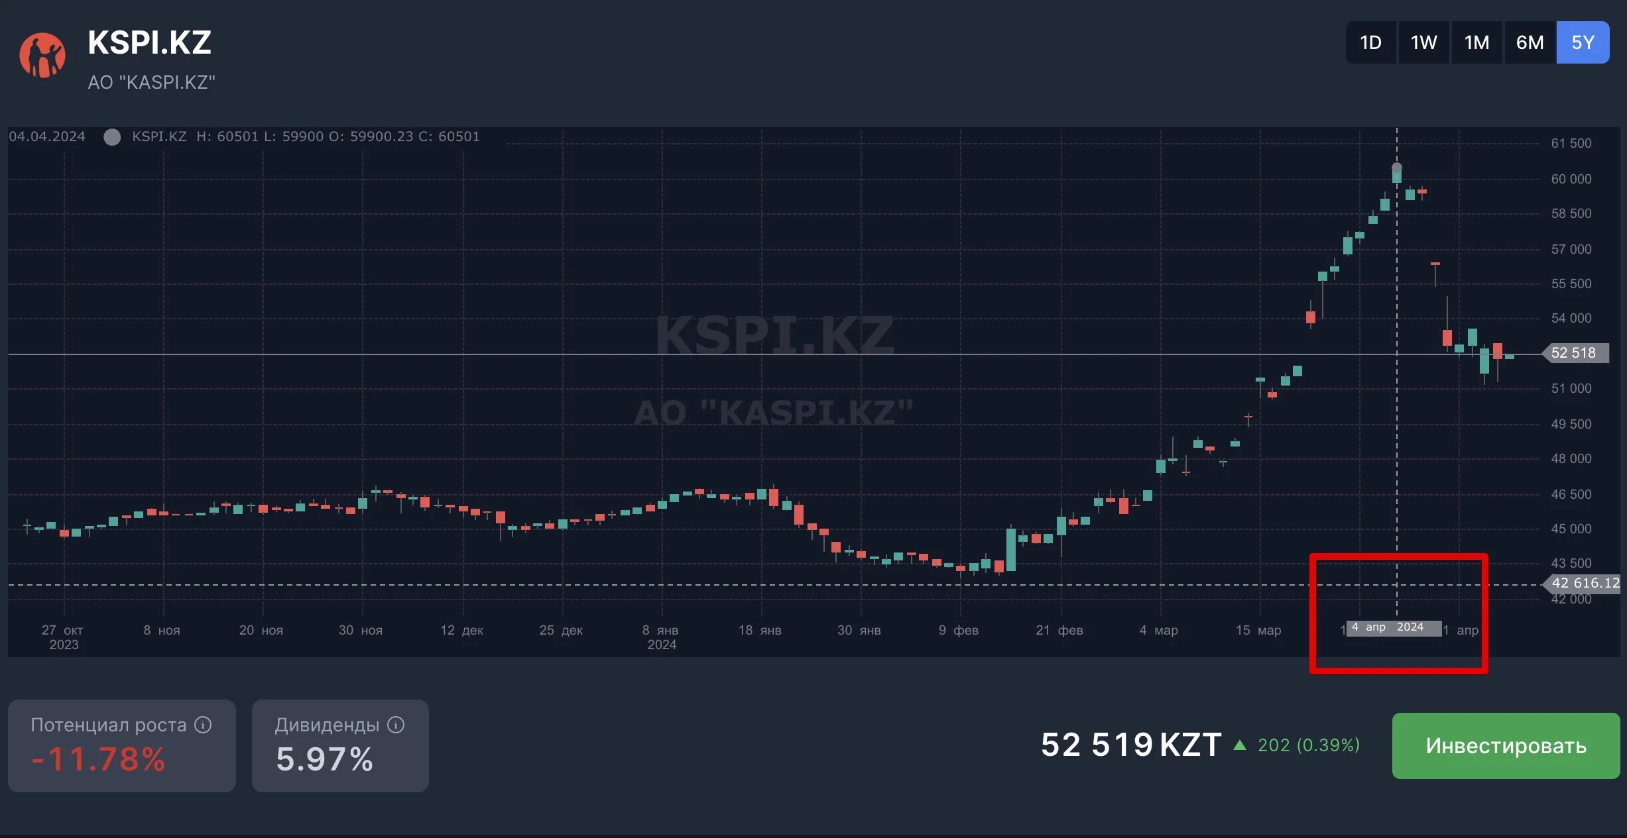Viewport: 1627px width, 838px height.
Task: Click the 202 (0.39%) price change text
Action: 1309,745
